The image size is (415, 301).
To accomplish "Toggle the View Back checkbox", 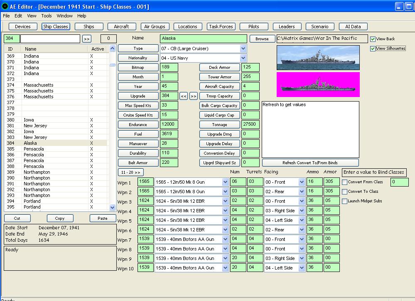I will coord(373,39).
